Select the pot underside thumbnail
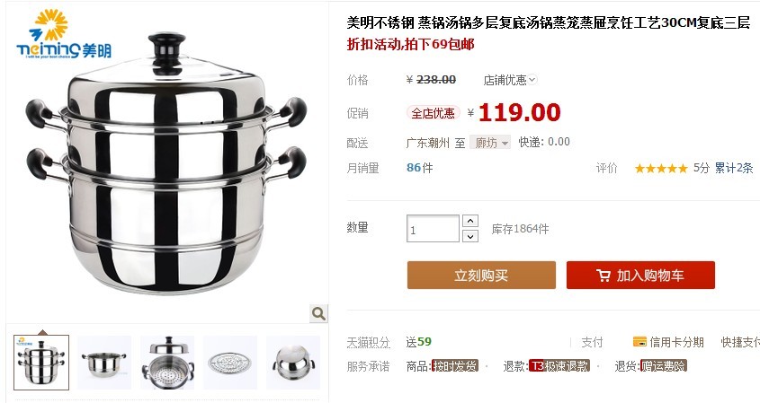The width and height of the screenshot is (760, 403). point(293,363)
